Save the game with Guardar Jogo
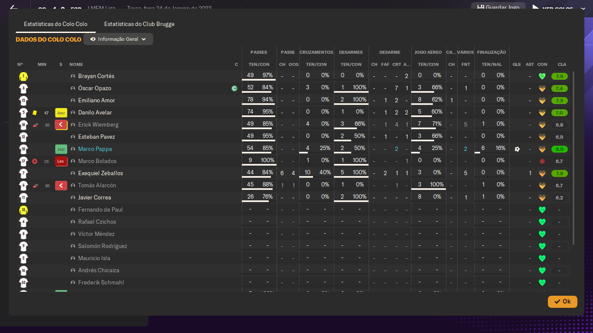The height and width of the screenshot is (333, 593). [x=498, y=7]
